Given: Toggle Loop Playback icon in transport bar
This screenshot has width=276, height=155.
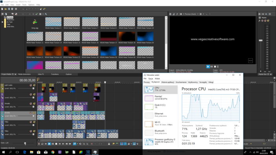Looking at the screenshot, I should pos(42,144).
